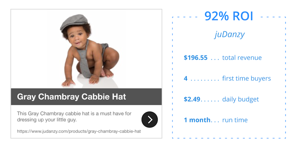Select the cabbie hat product description text

75,117
